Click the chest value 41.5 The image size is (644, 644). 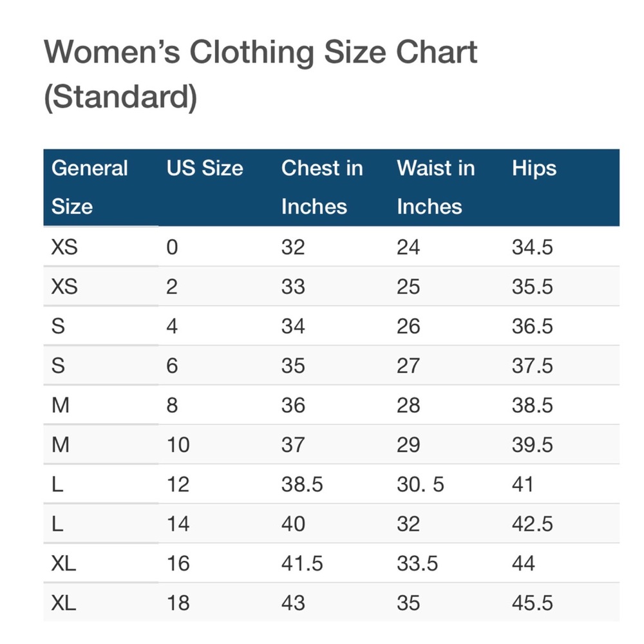point(302,563)
